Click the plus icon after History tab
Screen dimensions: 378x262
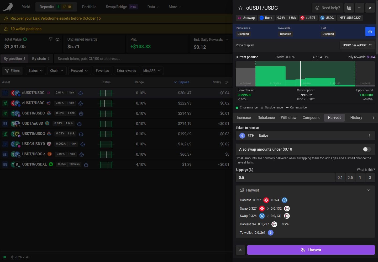coord(373,118)
